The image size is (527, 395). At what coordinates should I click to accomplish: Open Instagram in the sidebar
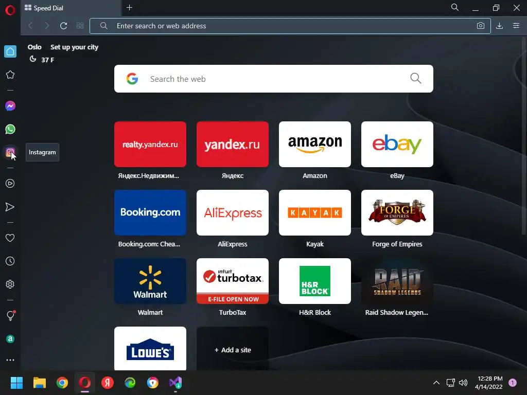tap(10, 152)
